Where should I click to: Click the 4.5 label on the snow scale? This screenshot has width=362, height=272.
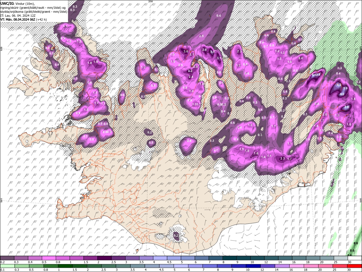coord(169,262)
